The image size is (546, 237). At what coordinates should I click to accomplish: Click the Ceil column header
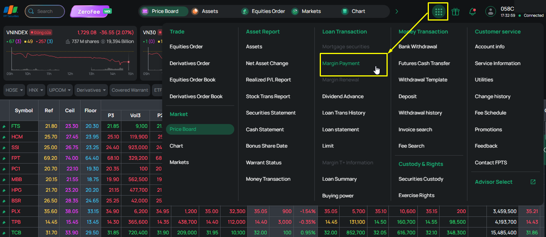70,111
